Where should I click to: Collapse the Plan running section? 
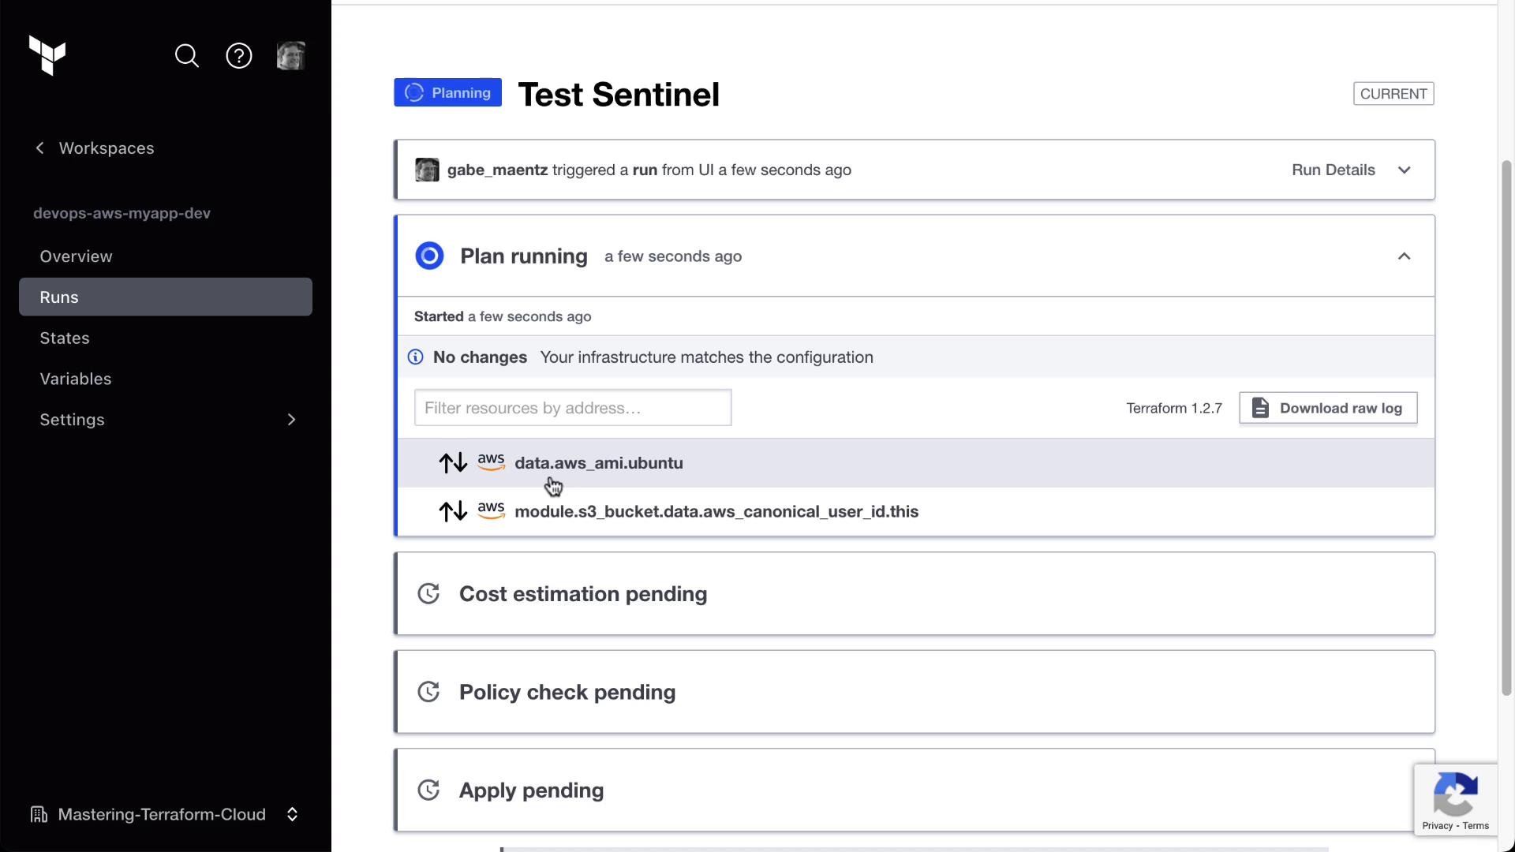[1404, 256]
